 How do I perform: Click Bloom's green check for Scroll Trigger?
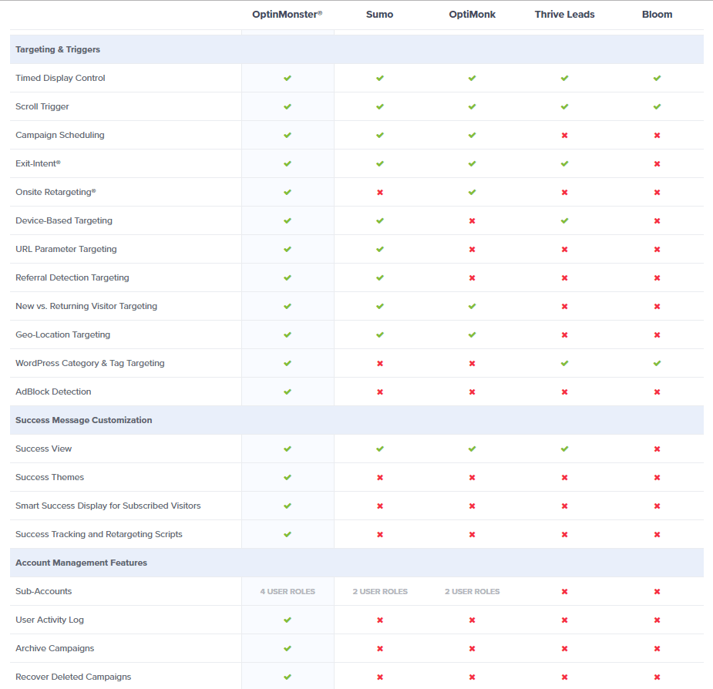657,106
